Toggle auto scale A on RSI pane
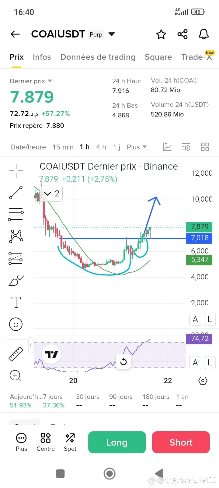The image size is (219, 488). (195, 363)
